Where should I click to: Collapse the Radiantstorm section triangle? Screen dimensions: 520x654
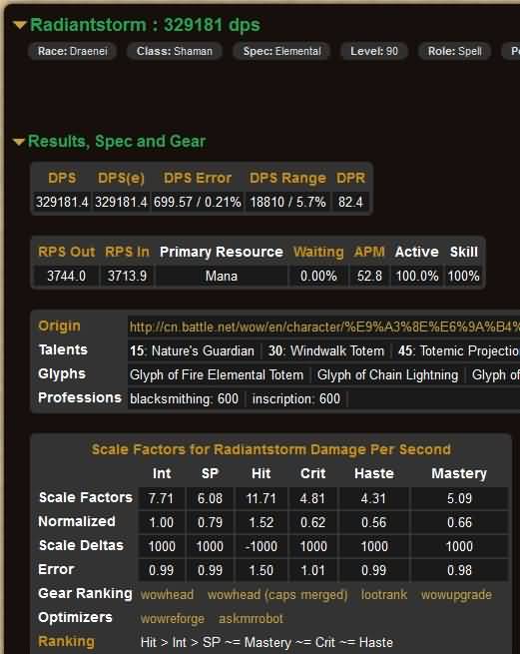[20, 25]
